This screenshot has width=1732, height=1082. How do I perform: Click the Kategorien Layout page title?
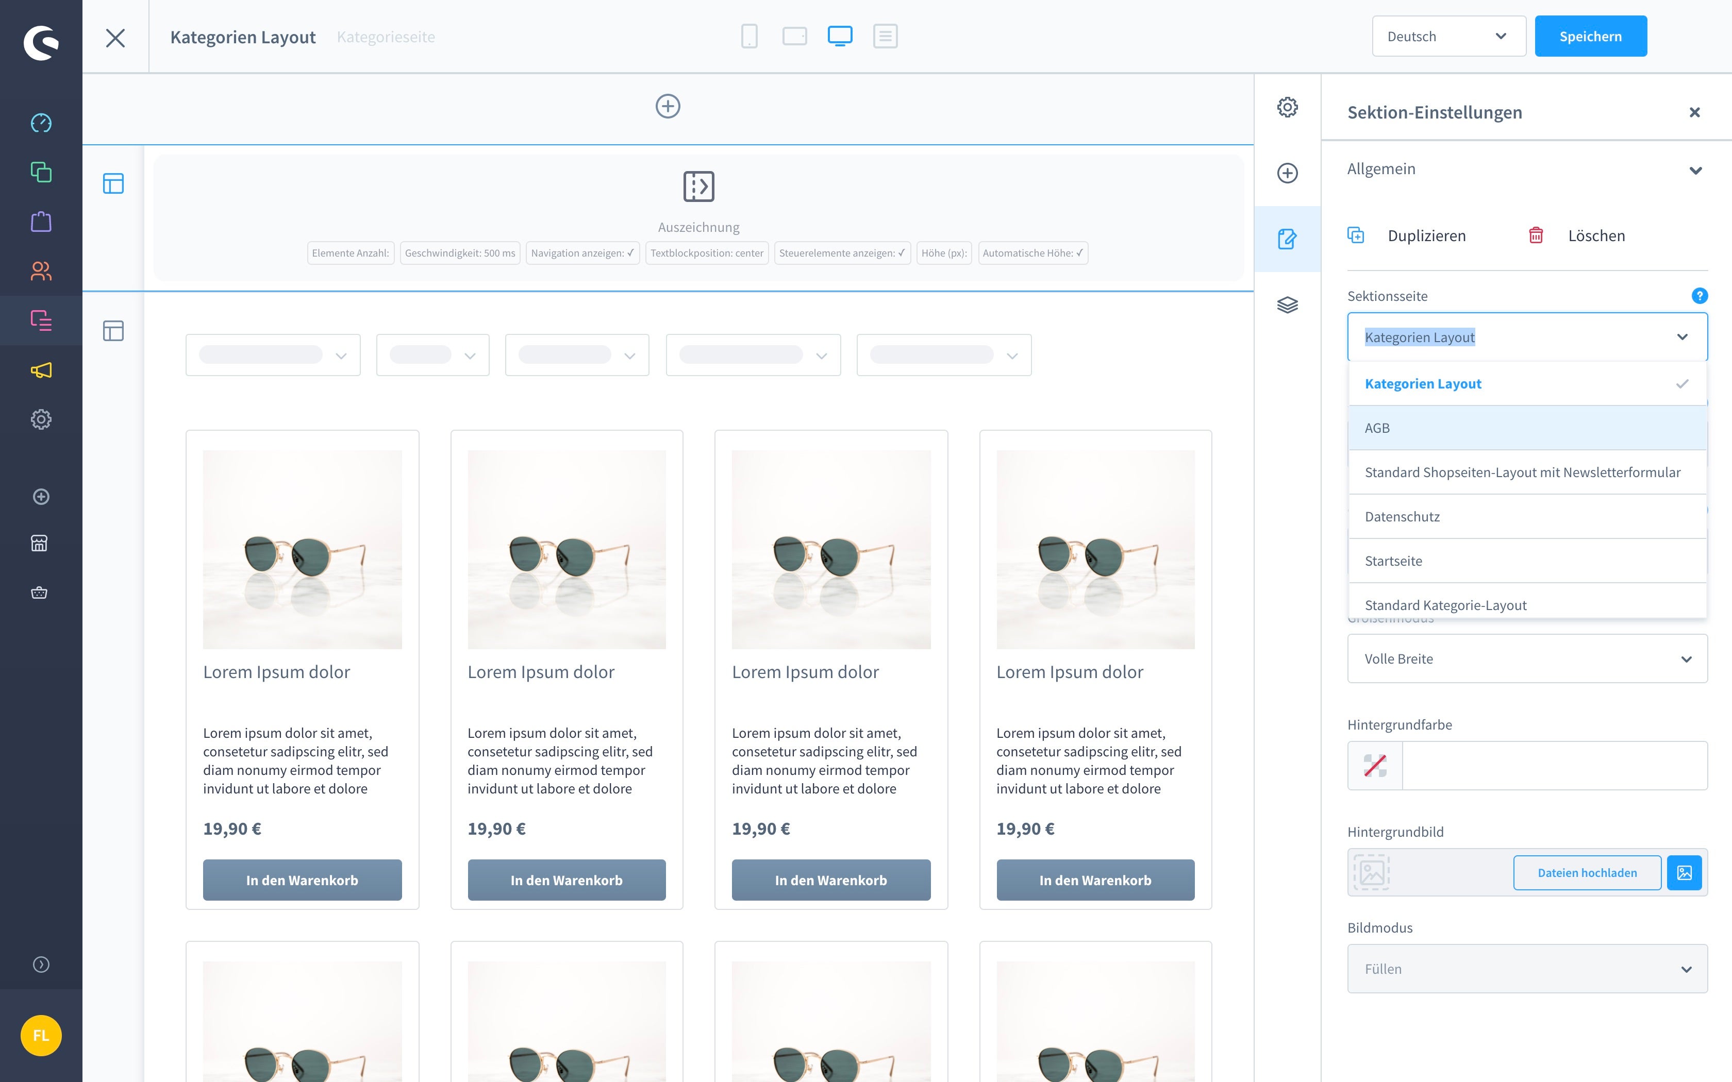(243, 37)
